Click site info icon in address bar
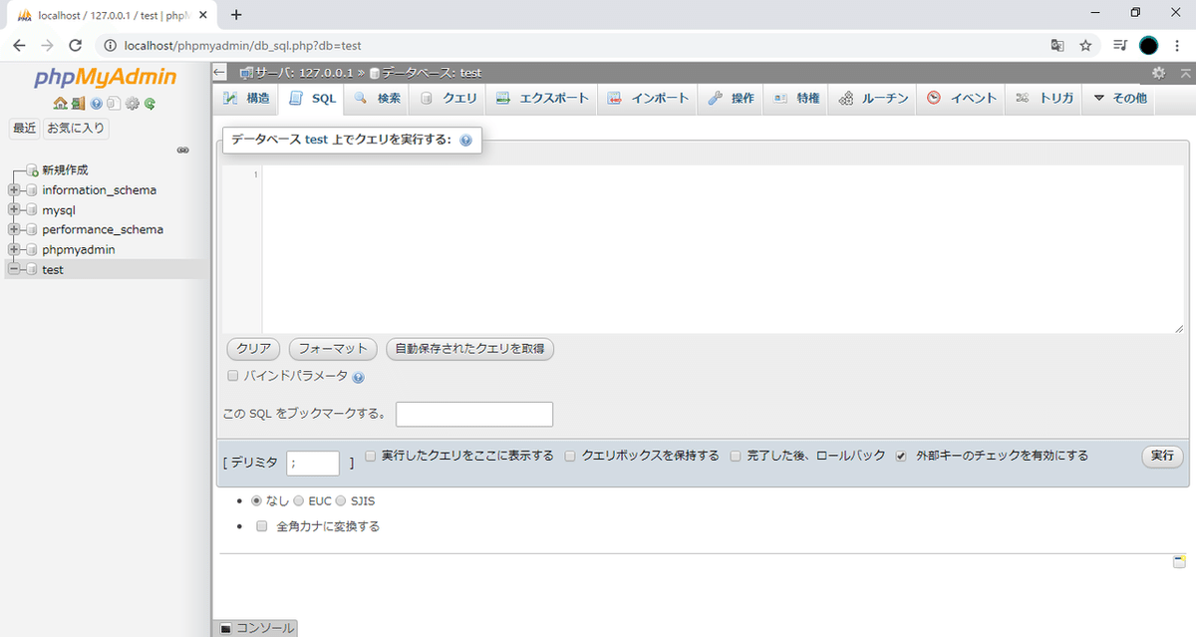Screen dimensions: 1196x637 (x=110, y=45)
